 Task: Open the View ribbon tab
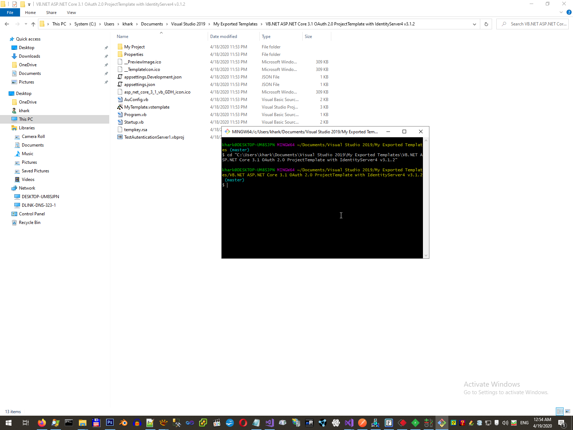[x=71, y=13]
